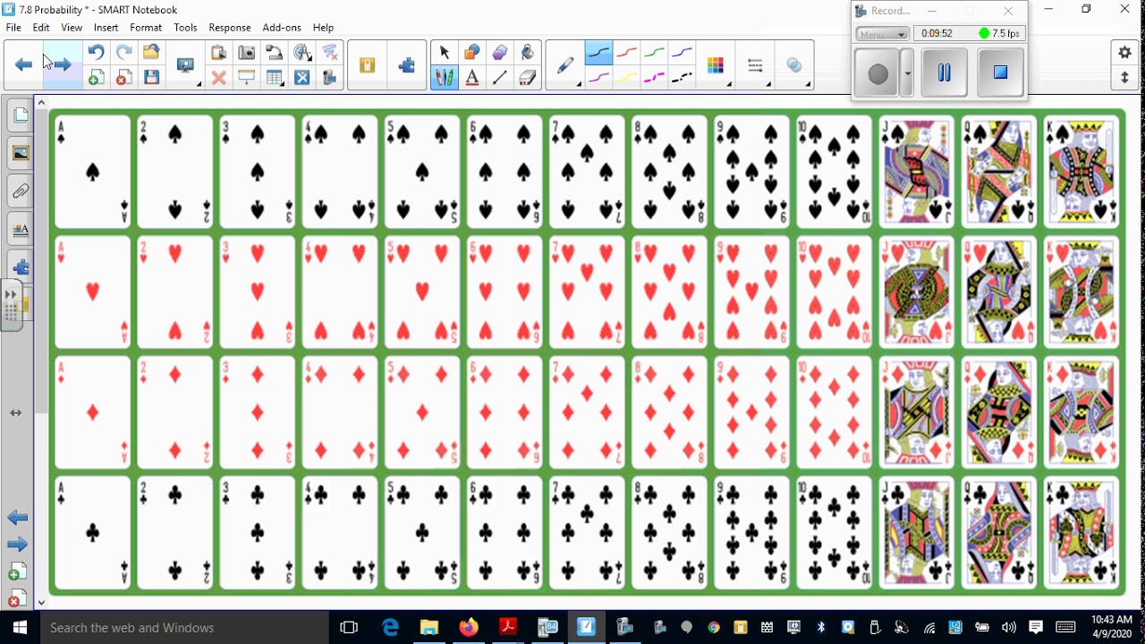
Task: Select the Shapes tool
Action: click(x=472, y=53)
